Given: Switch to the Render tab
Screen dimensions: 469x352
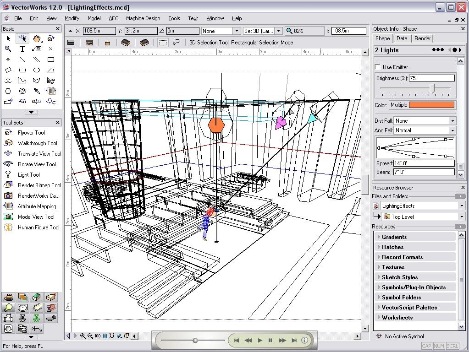Looking at the screenshot, I should coord(422,38).
